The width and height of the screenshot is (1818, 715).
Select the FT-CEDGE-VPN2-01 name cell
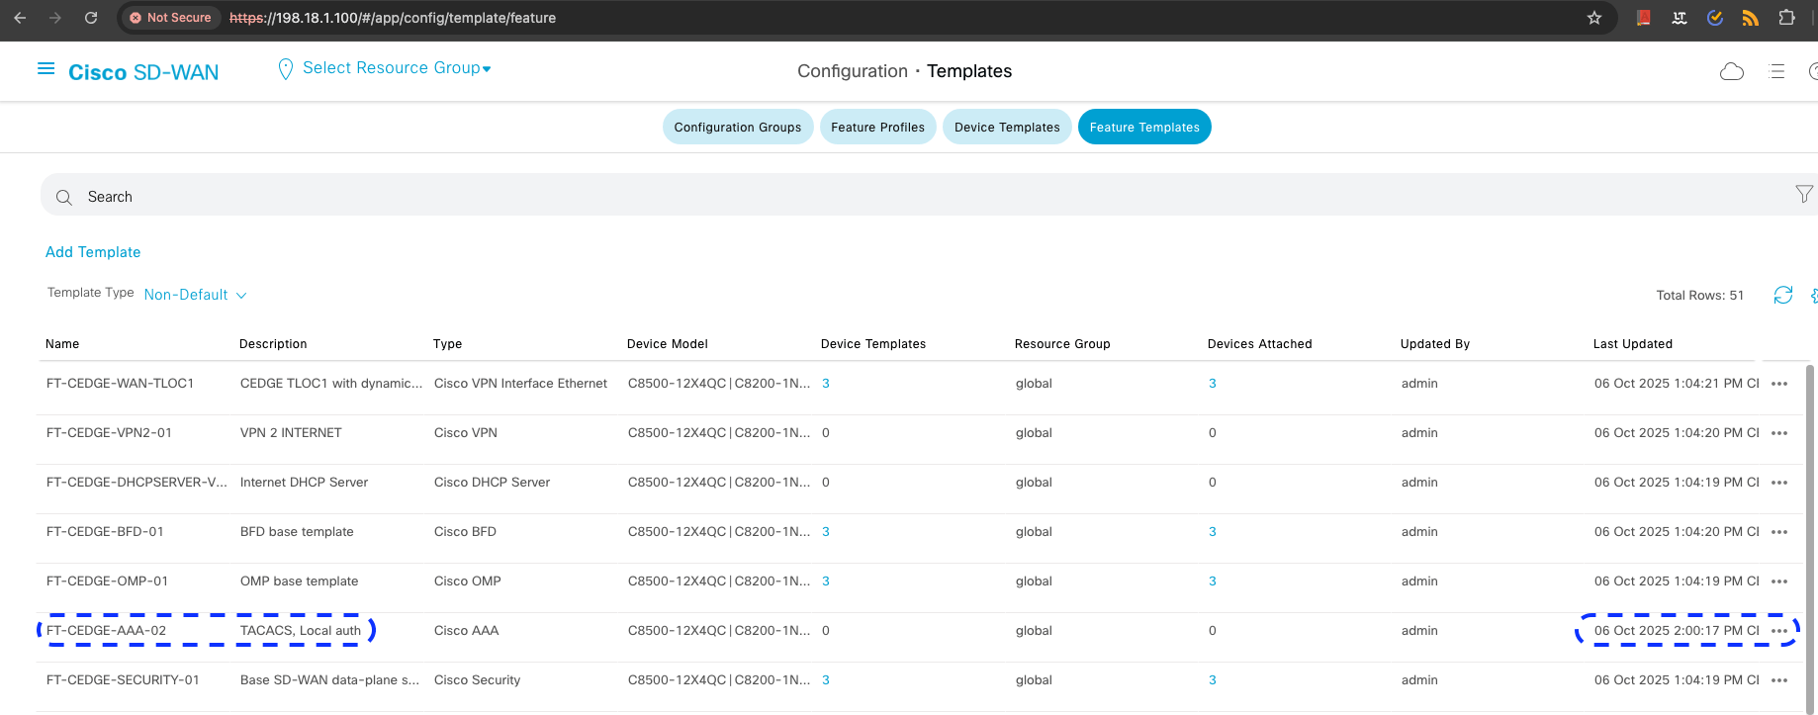[x=110, y=433]
